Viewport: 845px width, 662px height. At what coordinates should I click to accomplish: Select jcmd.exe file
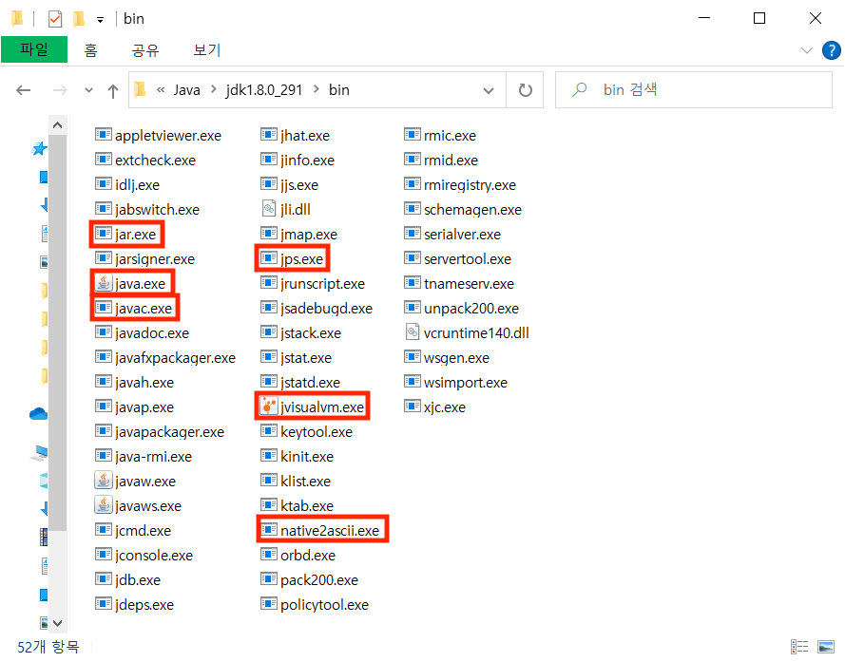point(133,531)
